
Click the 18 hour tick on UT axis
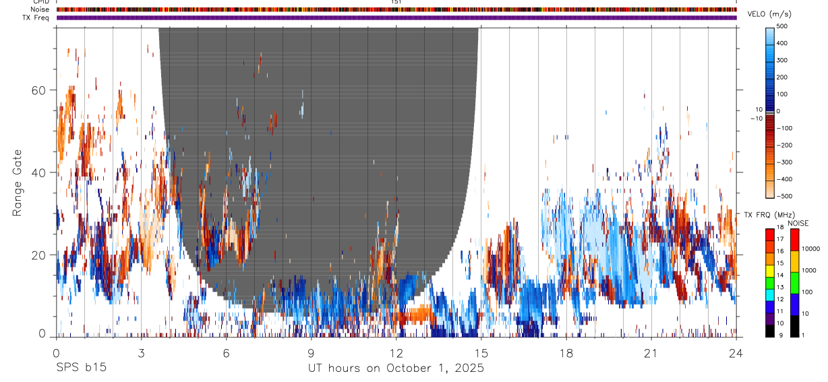pyautogui.click(x=566, y=352)
